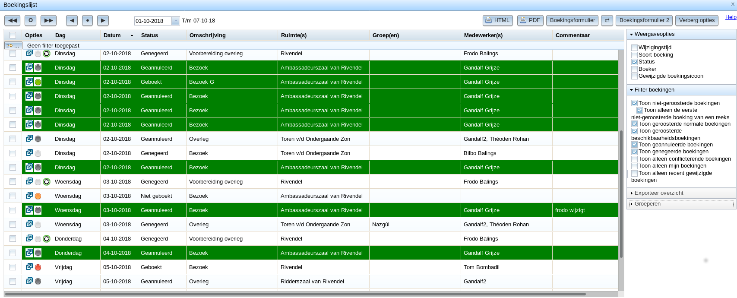Jump back with the double-left arrow button
The height and width of the screenshot is (298, 737).
pyautogui.click(x=12, y=20)
